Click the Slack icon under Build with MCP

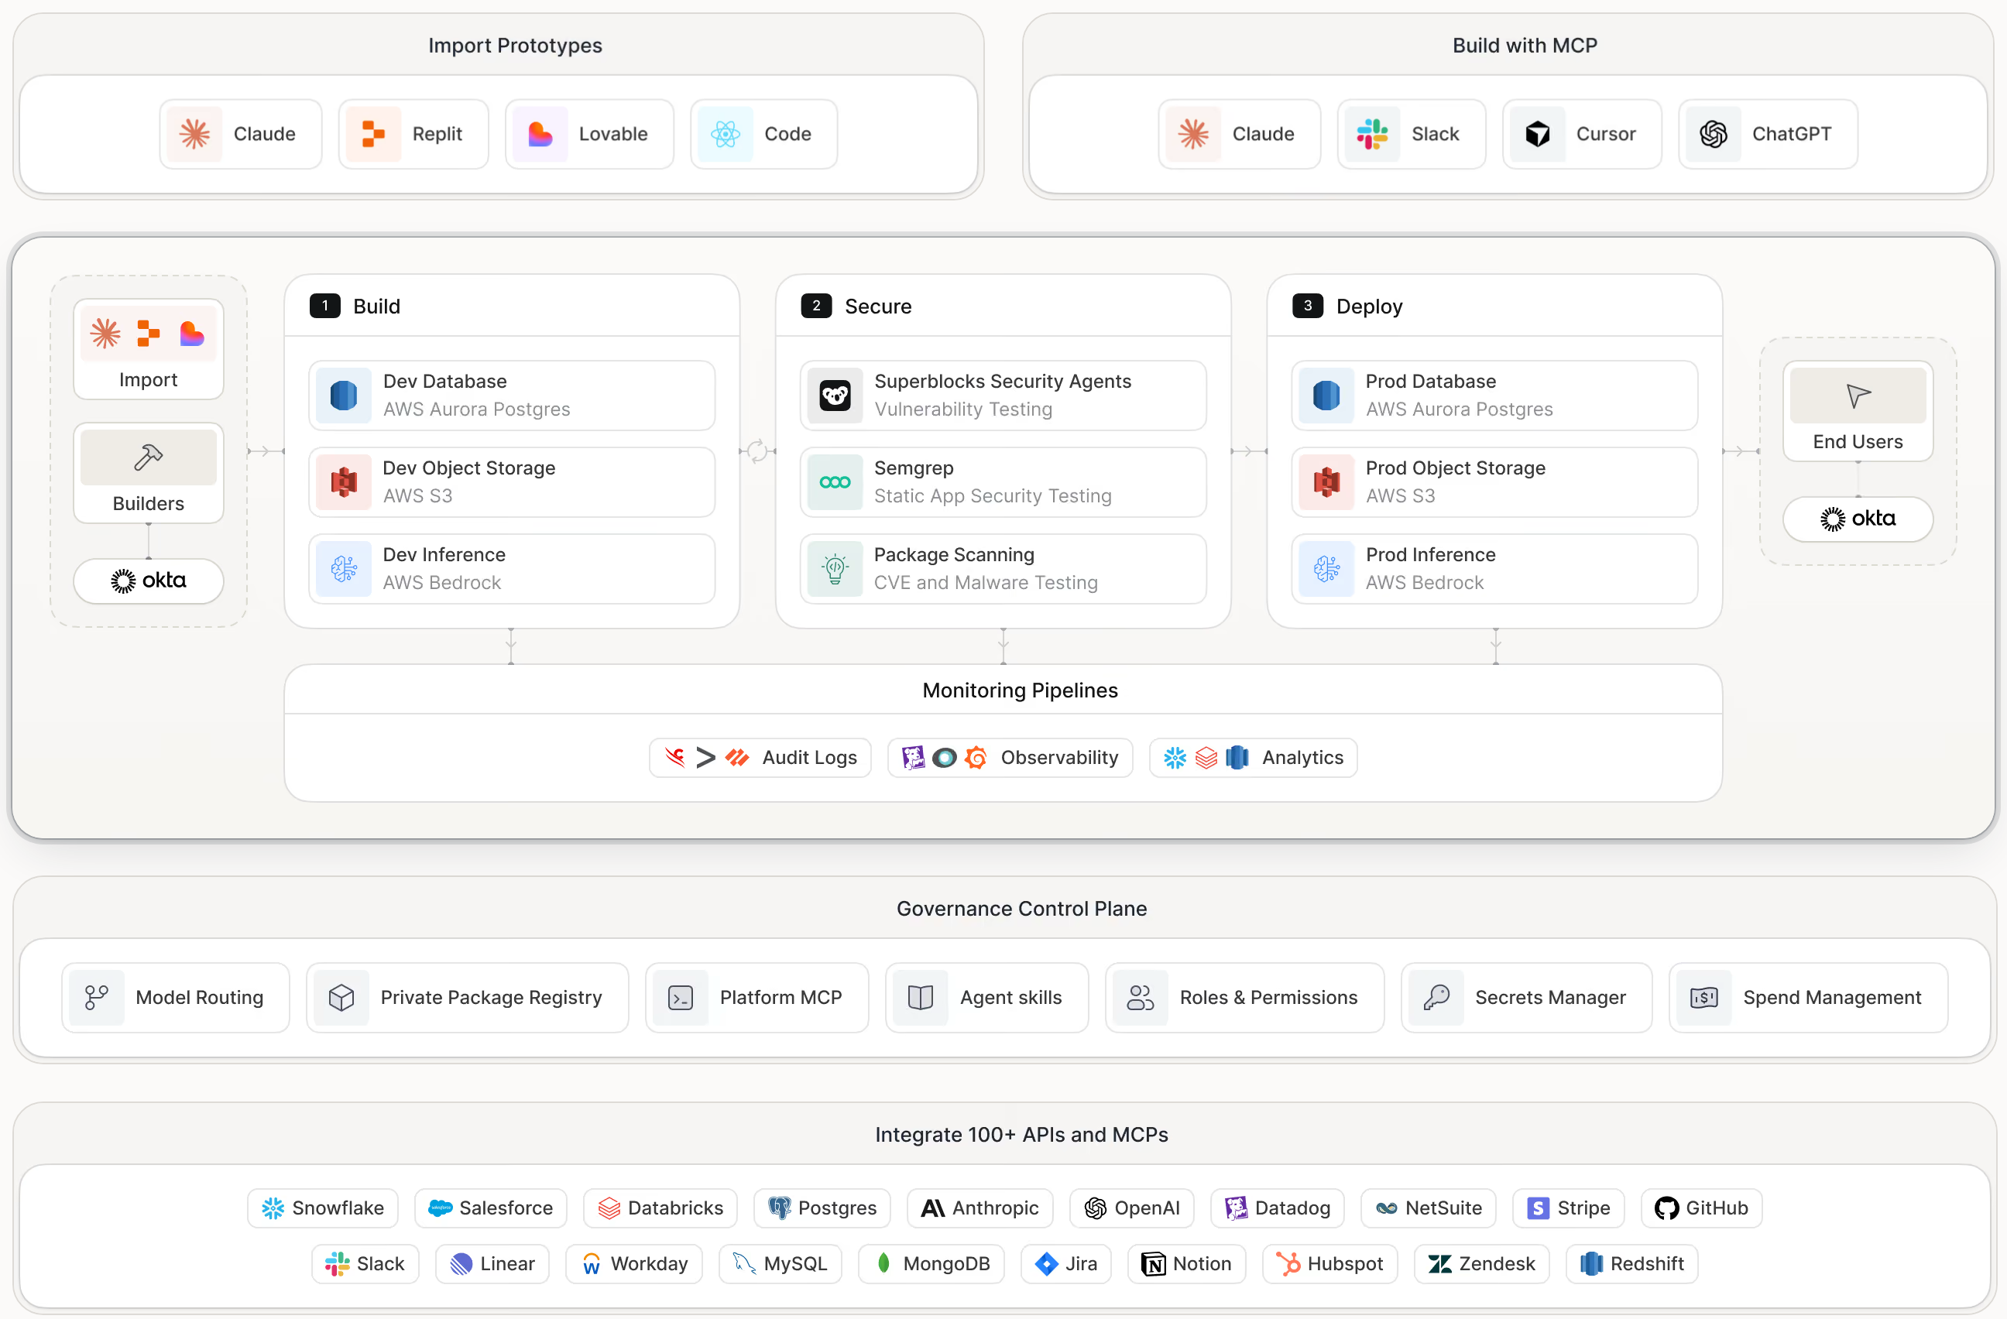click(x=1372, y=134)
